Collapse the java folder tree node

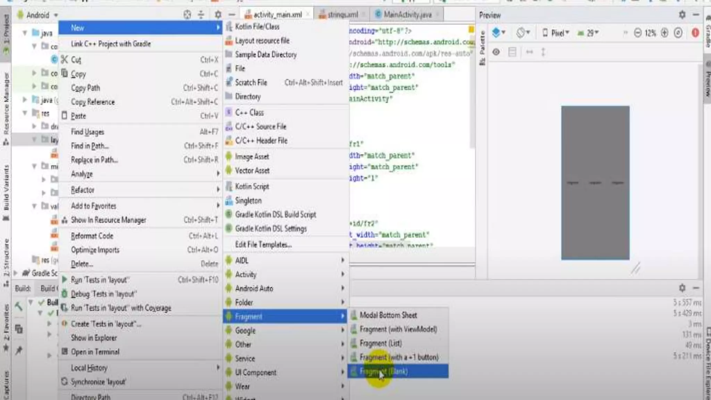pos(25,33)
